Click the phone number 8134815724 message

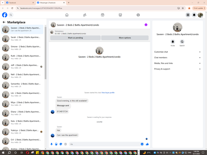[62, 112]
